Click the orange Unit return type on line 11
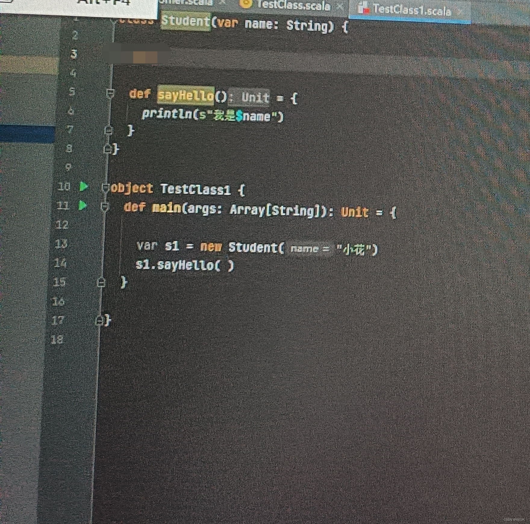Screen dimensions: 530x524 [355, 212]
